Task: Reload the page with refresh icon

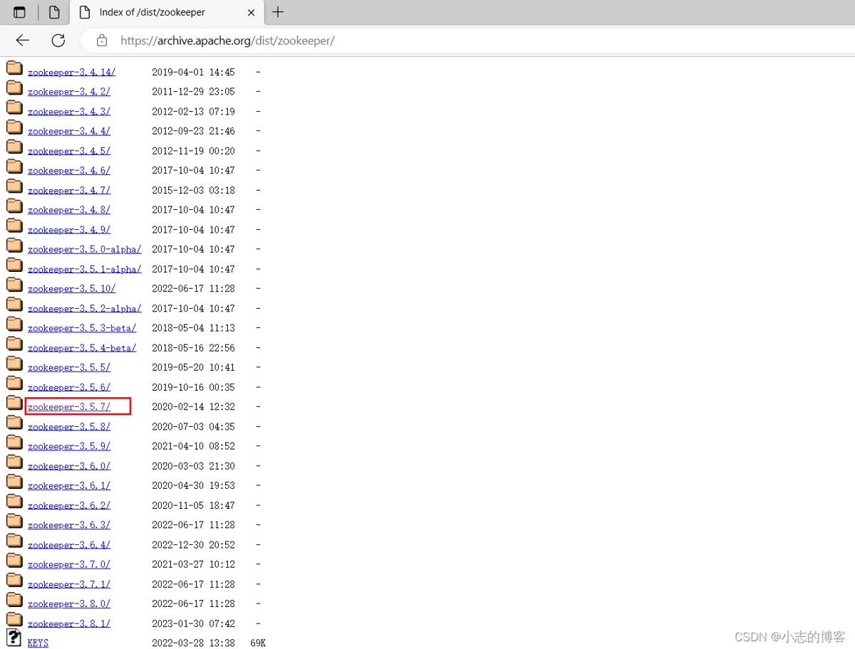Action: click(x=58, y=41)
